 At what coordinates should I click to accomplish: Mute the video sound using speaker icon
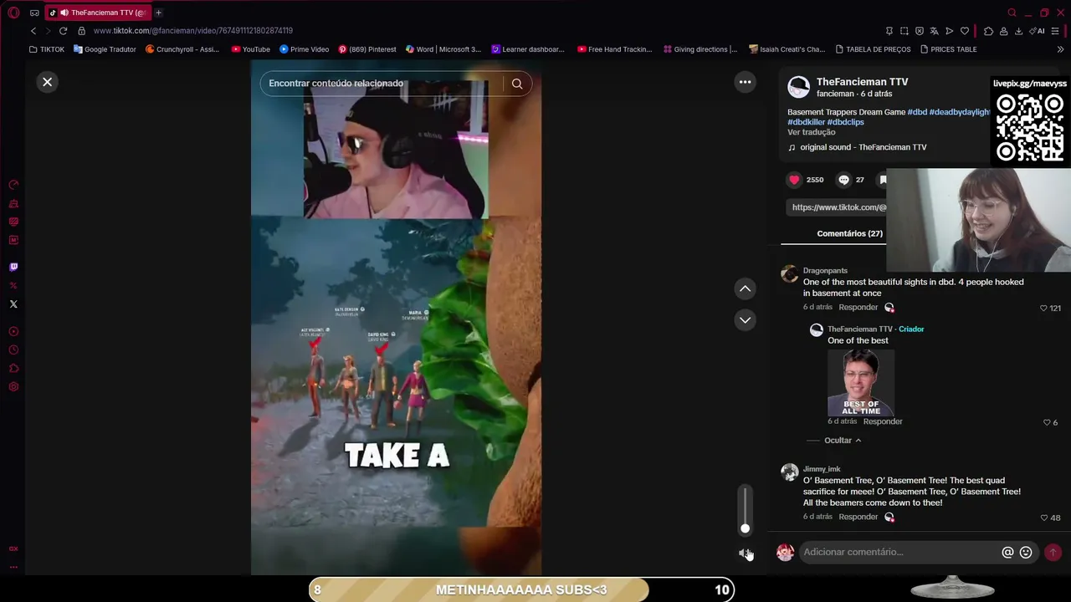(745, 553)
